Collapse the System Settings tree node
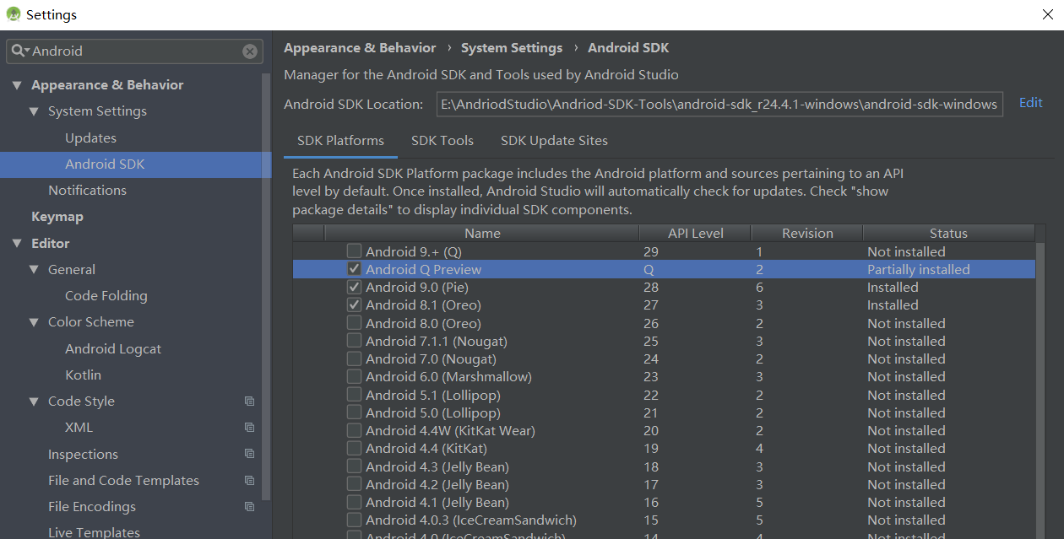 [x=34, y=111]
